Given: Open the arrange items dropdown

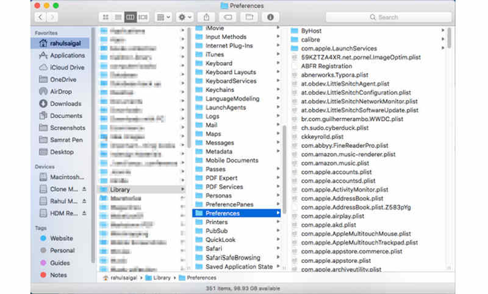Looking at the screenshot, I should 163,17.
